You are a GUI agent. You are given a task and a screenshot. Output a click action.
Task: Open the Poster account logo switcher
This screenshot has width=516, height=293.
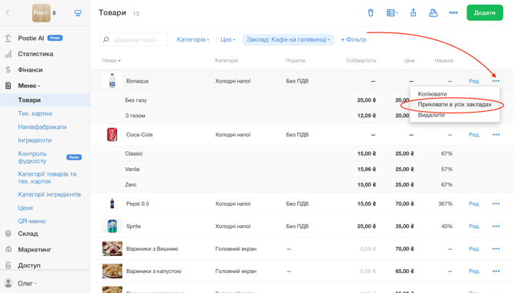[x=44, y=13]
